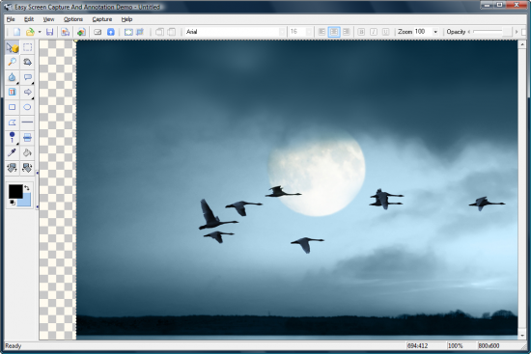
Task: Click the 800x600 image size status entry
Action: [x=489, y=346]
